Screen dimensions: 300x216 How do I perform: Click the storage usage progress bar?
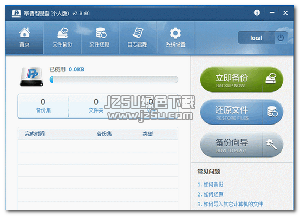(x=114, y=80)
